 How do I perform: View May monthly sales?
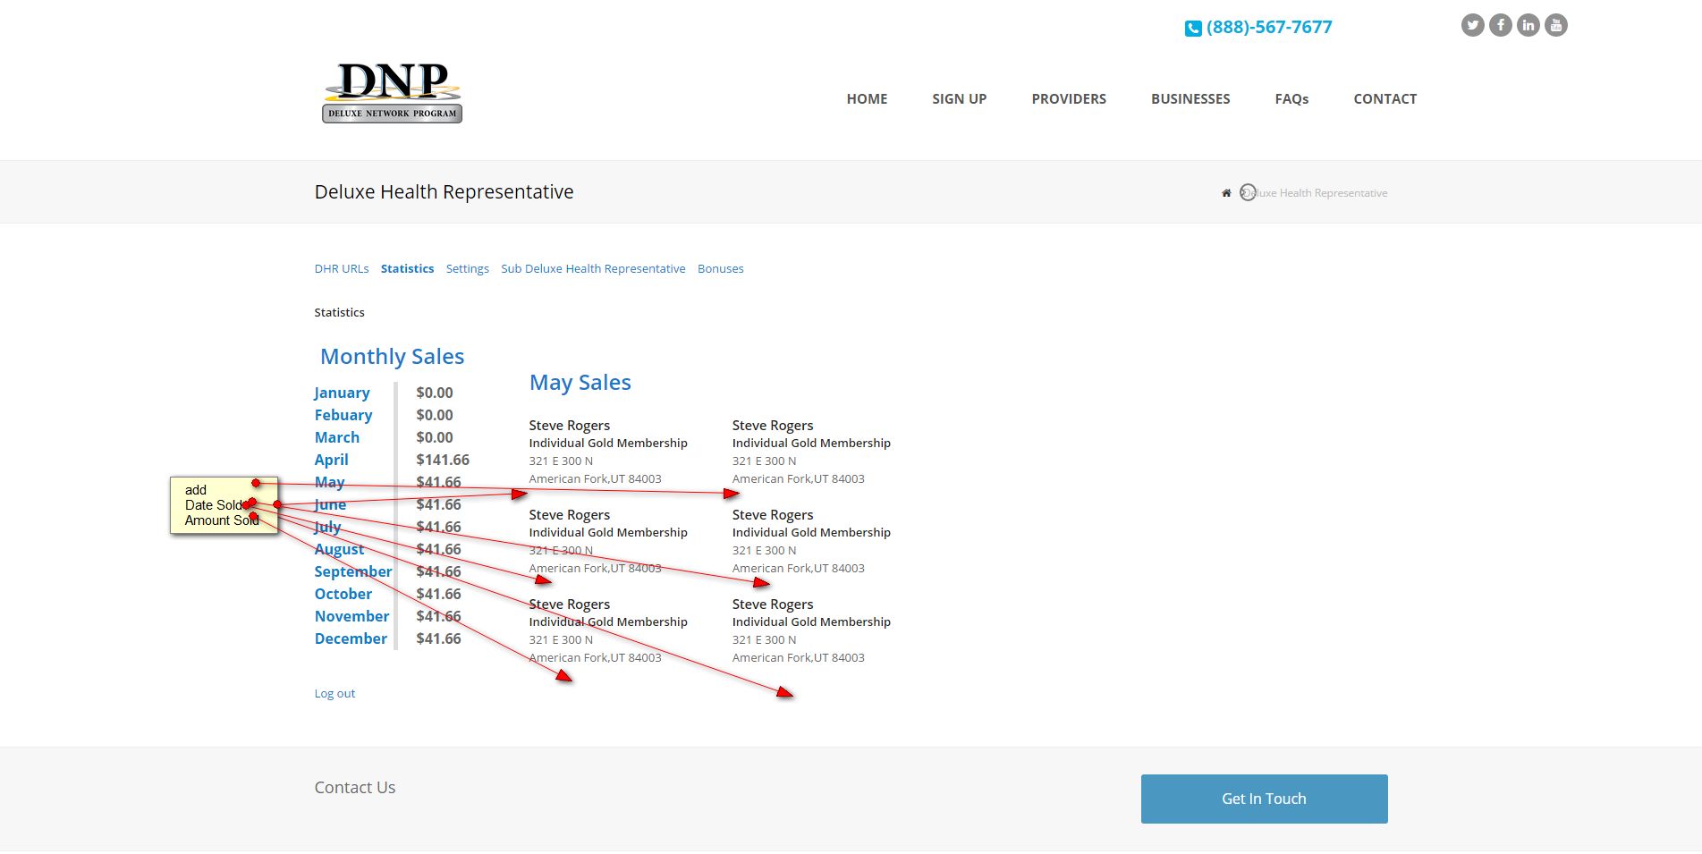coord(330,482)
